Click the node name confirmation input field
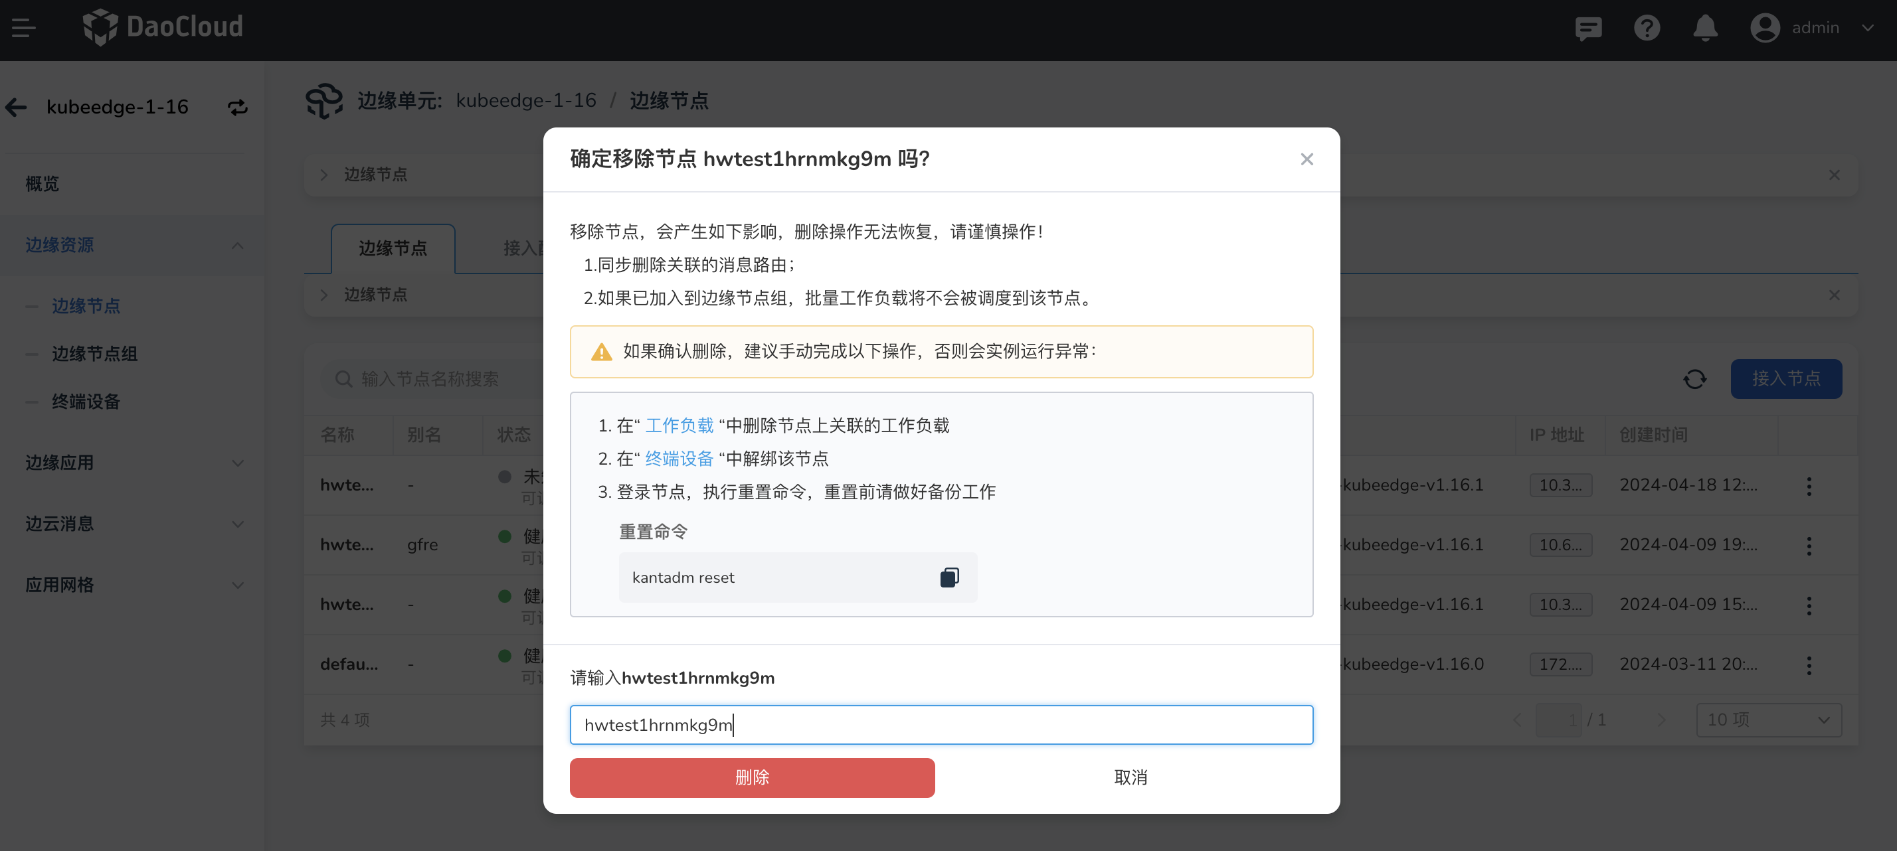The image size is (1897, 851). 941,724
